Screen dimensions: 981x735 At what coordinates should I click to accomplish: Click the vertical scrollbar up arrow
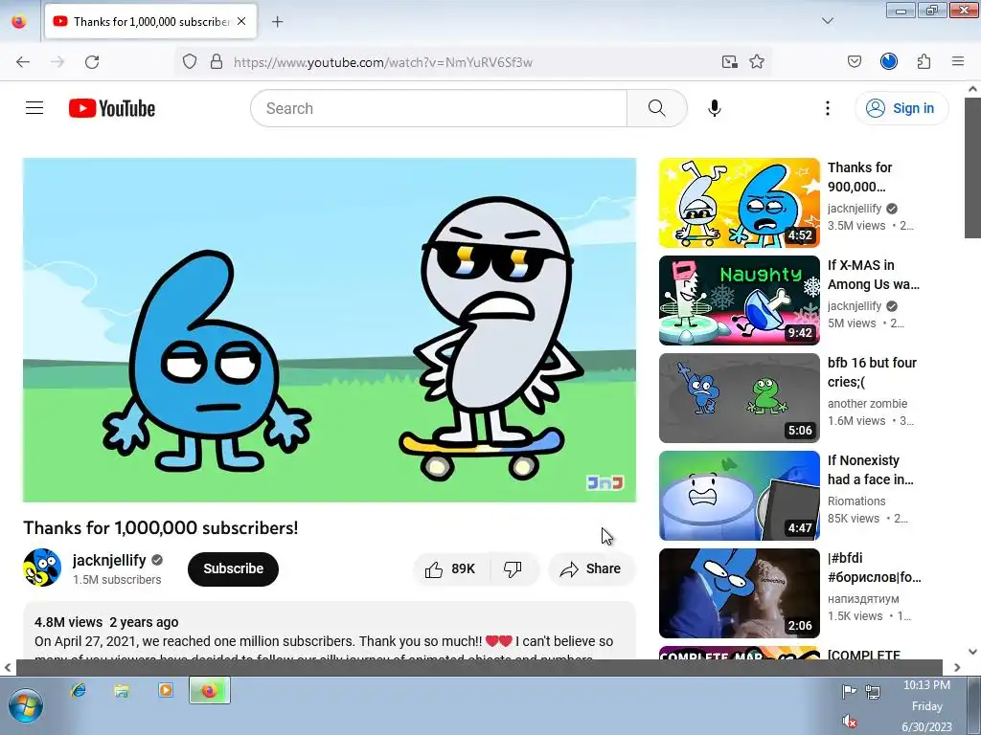(972, 89)
